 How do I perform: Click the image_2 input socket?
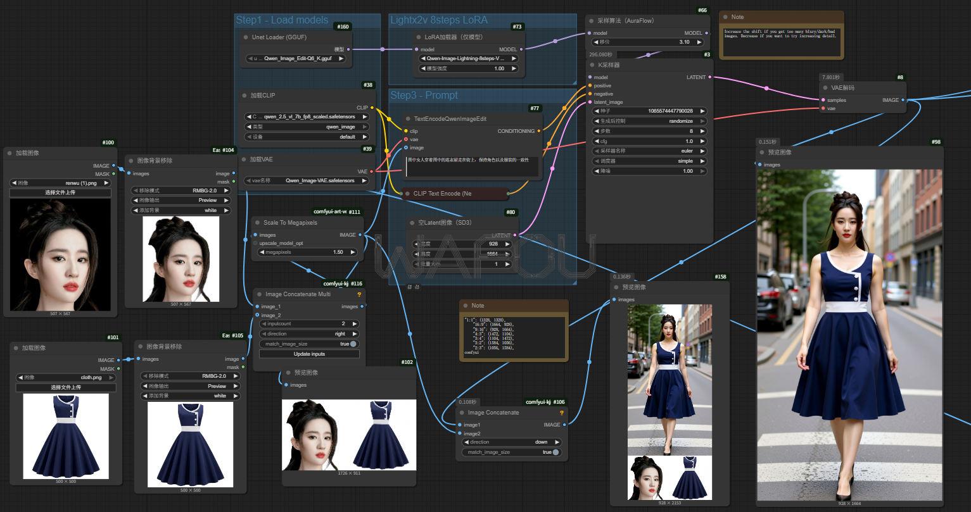pyautogui.click(x=257, y=315)
